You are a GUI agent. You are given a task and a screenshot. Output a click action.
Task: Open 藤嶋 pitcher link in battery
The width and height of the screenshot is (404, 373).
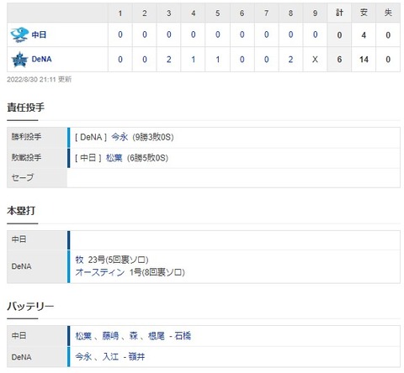(x=110, y=336)
